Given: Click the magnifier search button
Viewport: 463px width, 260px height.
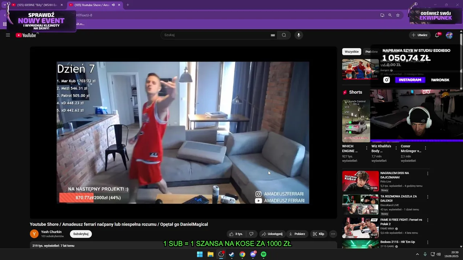Looking at the screenshot, I should [x=284, y=35].
